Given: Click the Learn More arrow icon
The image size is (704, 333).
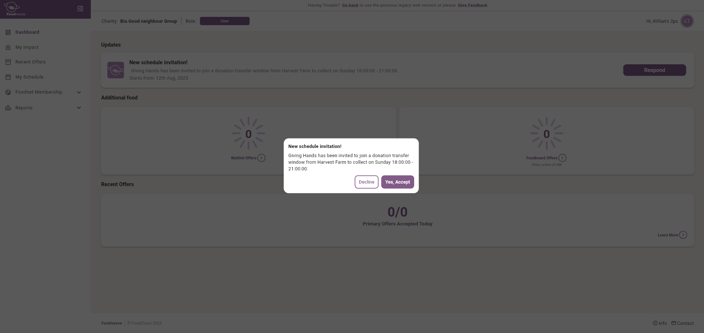Looking at the screenshot, I should click(x=683, y=235).
